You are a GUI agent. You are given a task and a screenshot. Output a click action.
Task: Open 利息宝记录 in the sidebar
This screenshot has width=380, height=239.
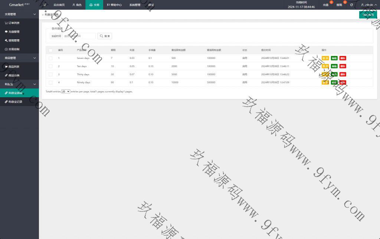tap(16, 102)
